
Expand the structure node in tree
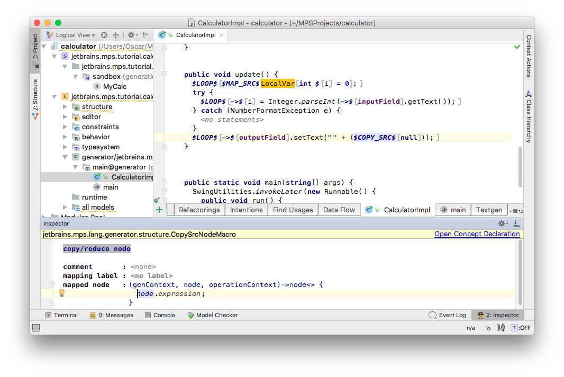point(66,107)
